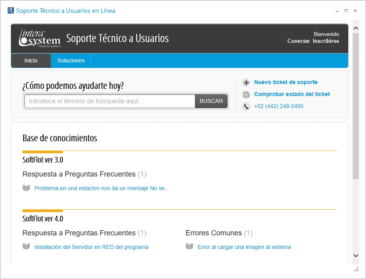Click the scrollbar down arrow
Viewport: 366px width, 279px height.
[356, 255]
